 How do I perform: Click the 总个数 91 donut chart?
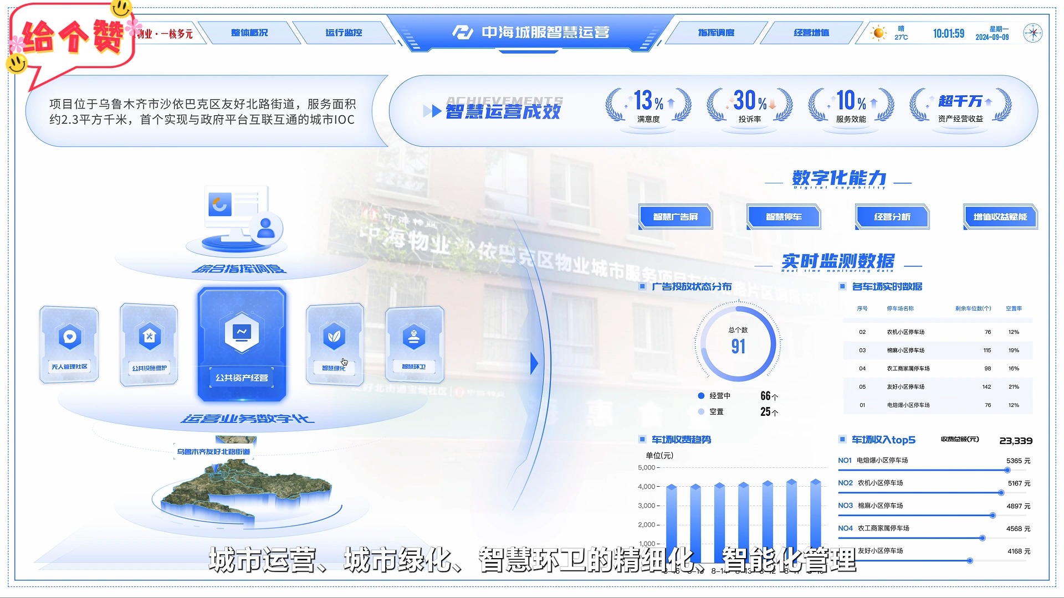pos(738,343)
